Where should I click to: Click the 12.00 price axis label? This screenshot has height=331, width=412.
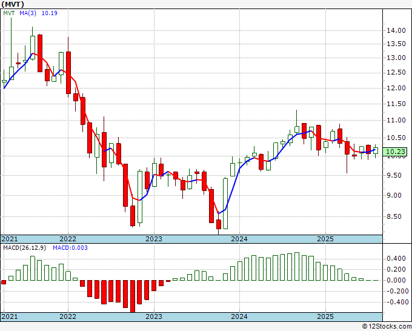click(396, 88)
